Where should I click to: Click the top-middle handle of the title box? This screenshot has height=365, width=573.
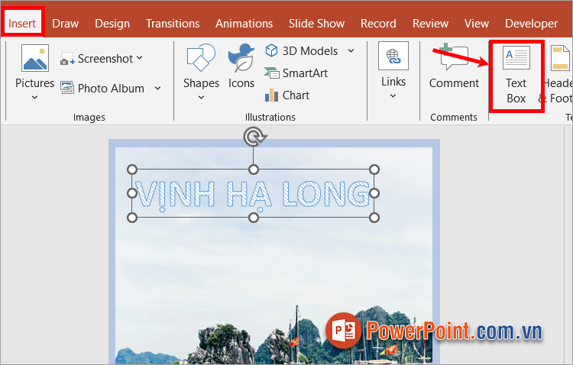(x=254, y=170)
